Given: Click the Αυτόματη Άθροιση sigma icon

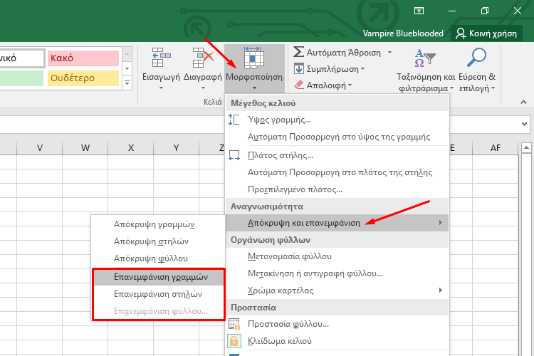Looking at the screenshot, I should 298,52.
